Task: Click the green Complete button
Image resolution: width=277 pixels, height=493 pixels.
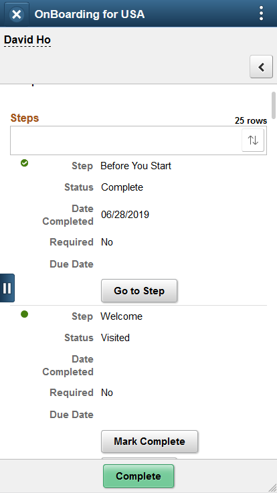Action: click(138, 476)
